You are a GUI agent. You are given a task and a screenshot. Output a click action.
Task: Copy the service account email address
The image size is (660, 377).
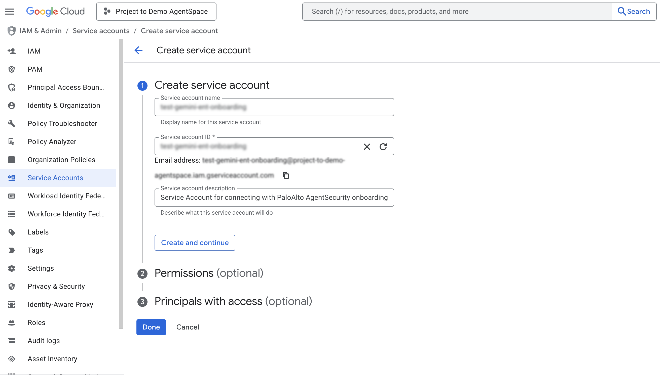(285, 175)
